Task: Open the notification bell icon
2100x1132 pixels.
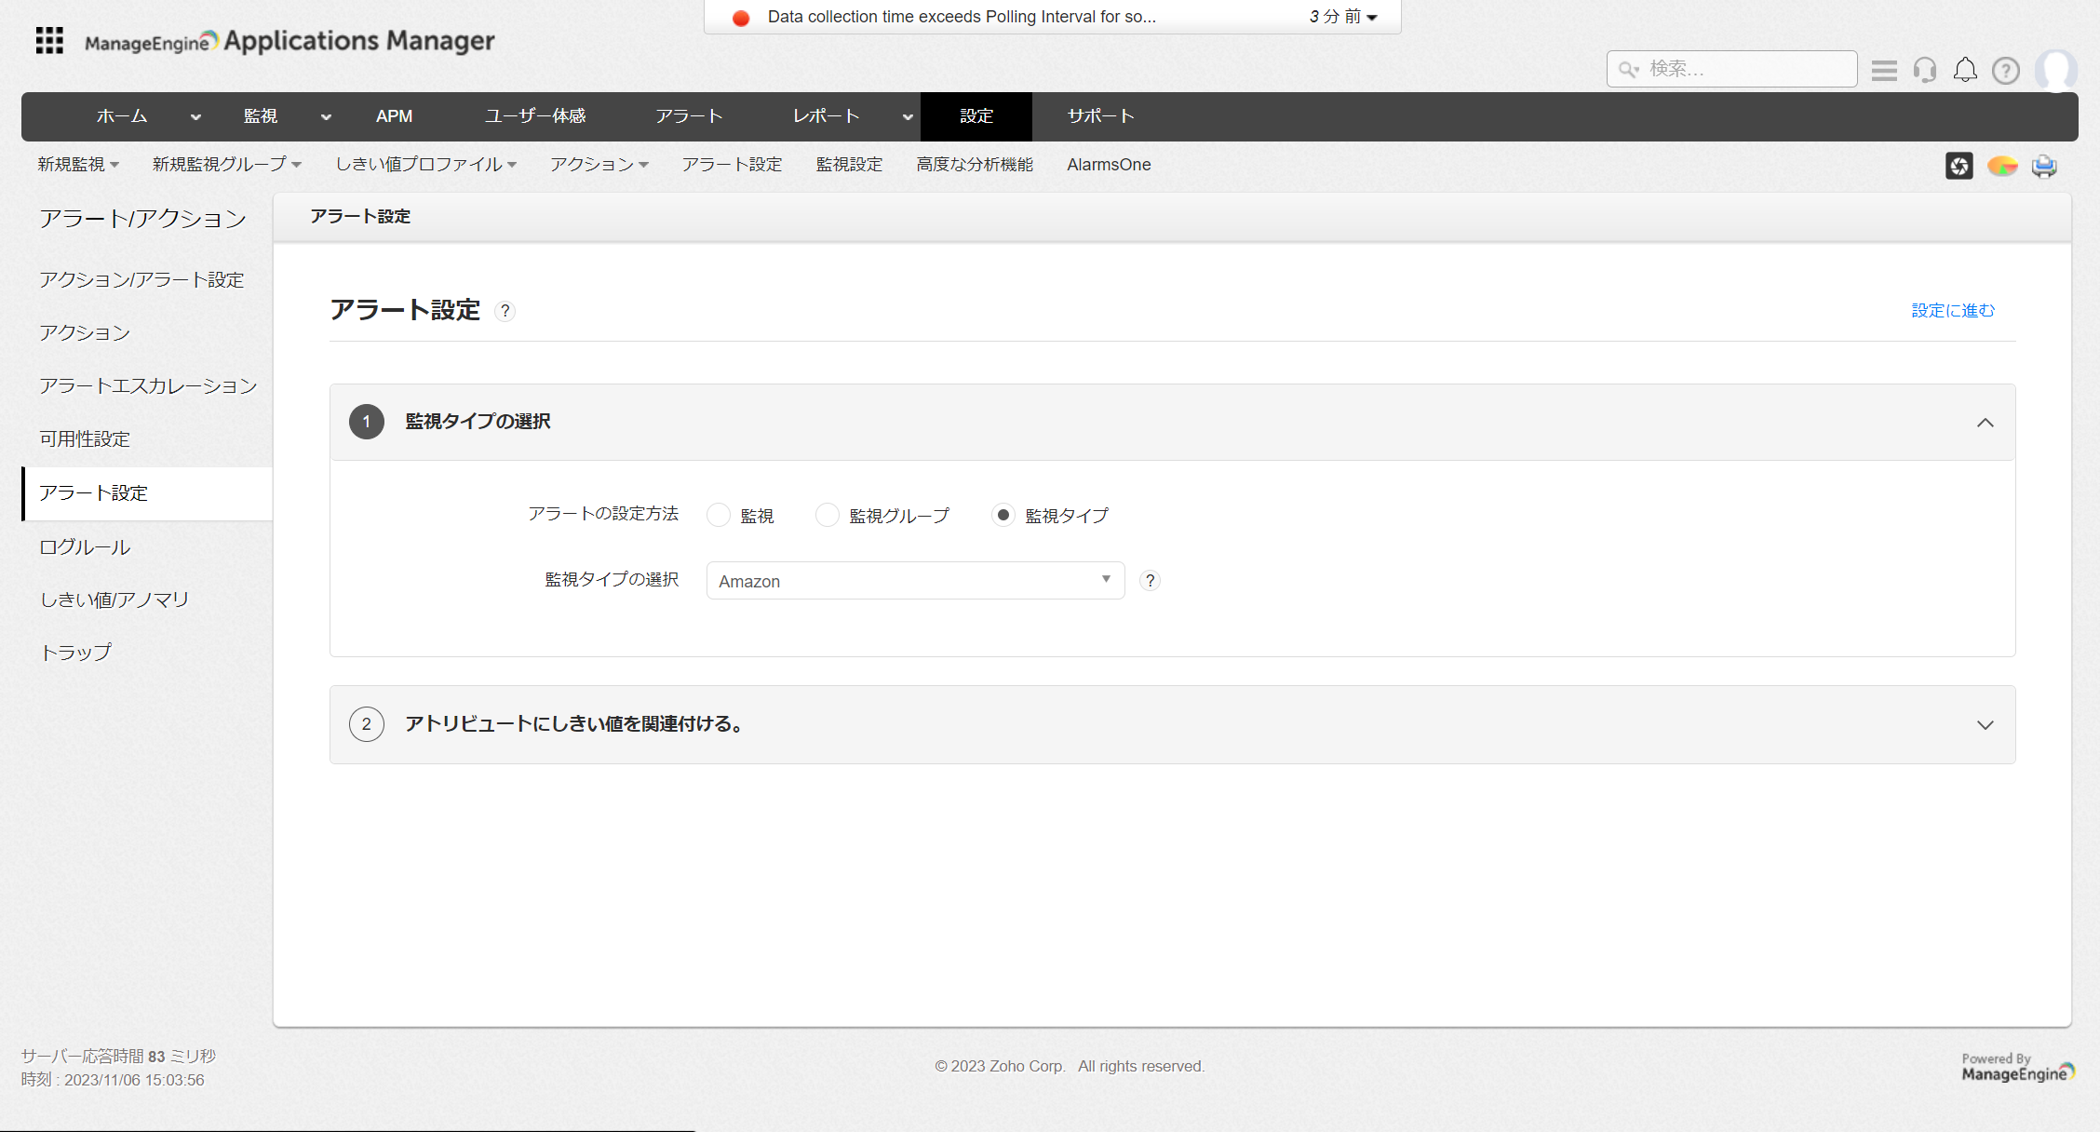Action: [x=1965, y=70]
